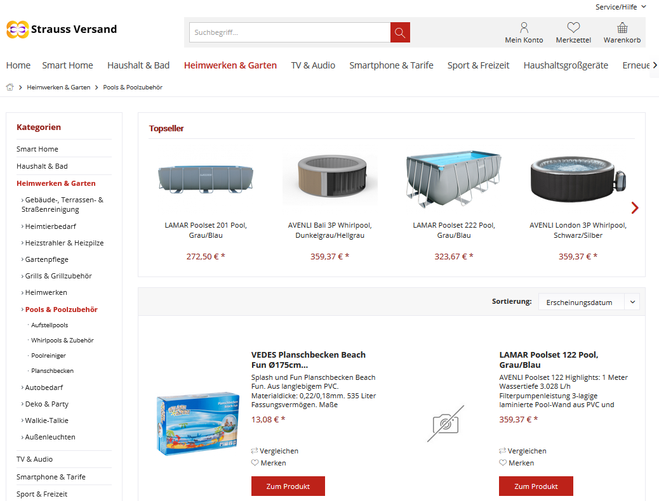This screenshot has height=501, width=659.
Task: Open the Merkzettel heart icon
Action: click(573, 33)
